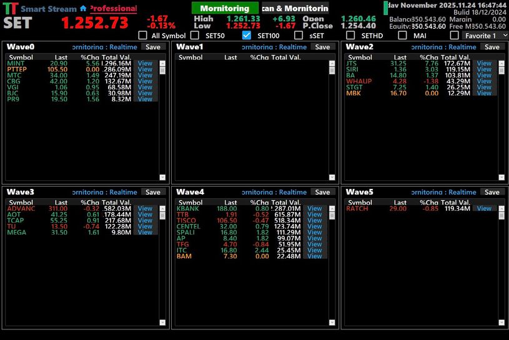
Task: Switch to the Mornitoring tab
Action: (x=224, y=9)
